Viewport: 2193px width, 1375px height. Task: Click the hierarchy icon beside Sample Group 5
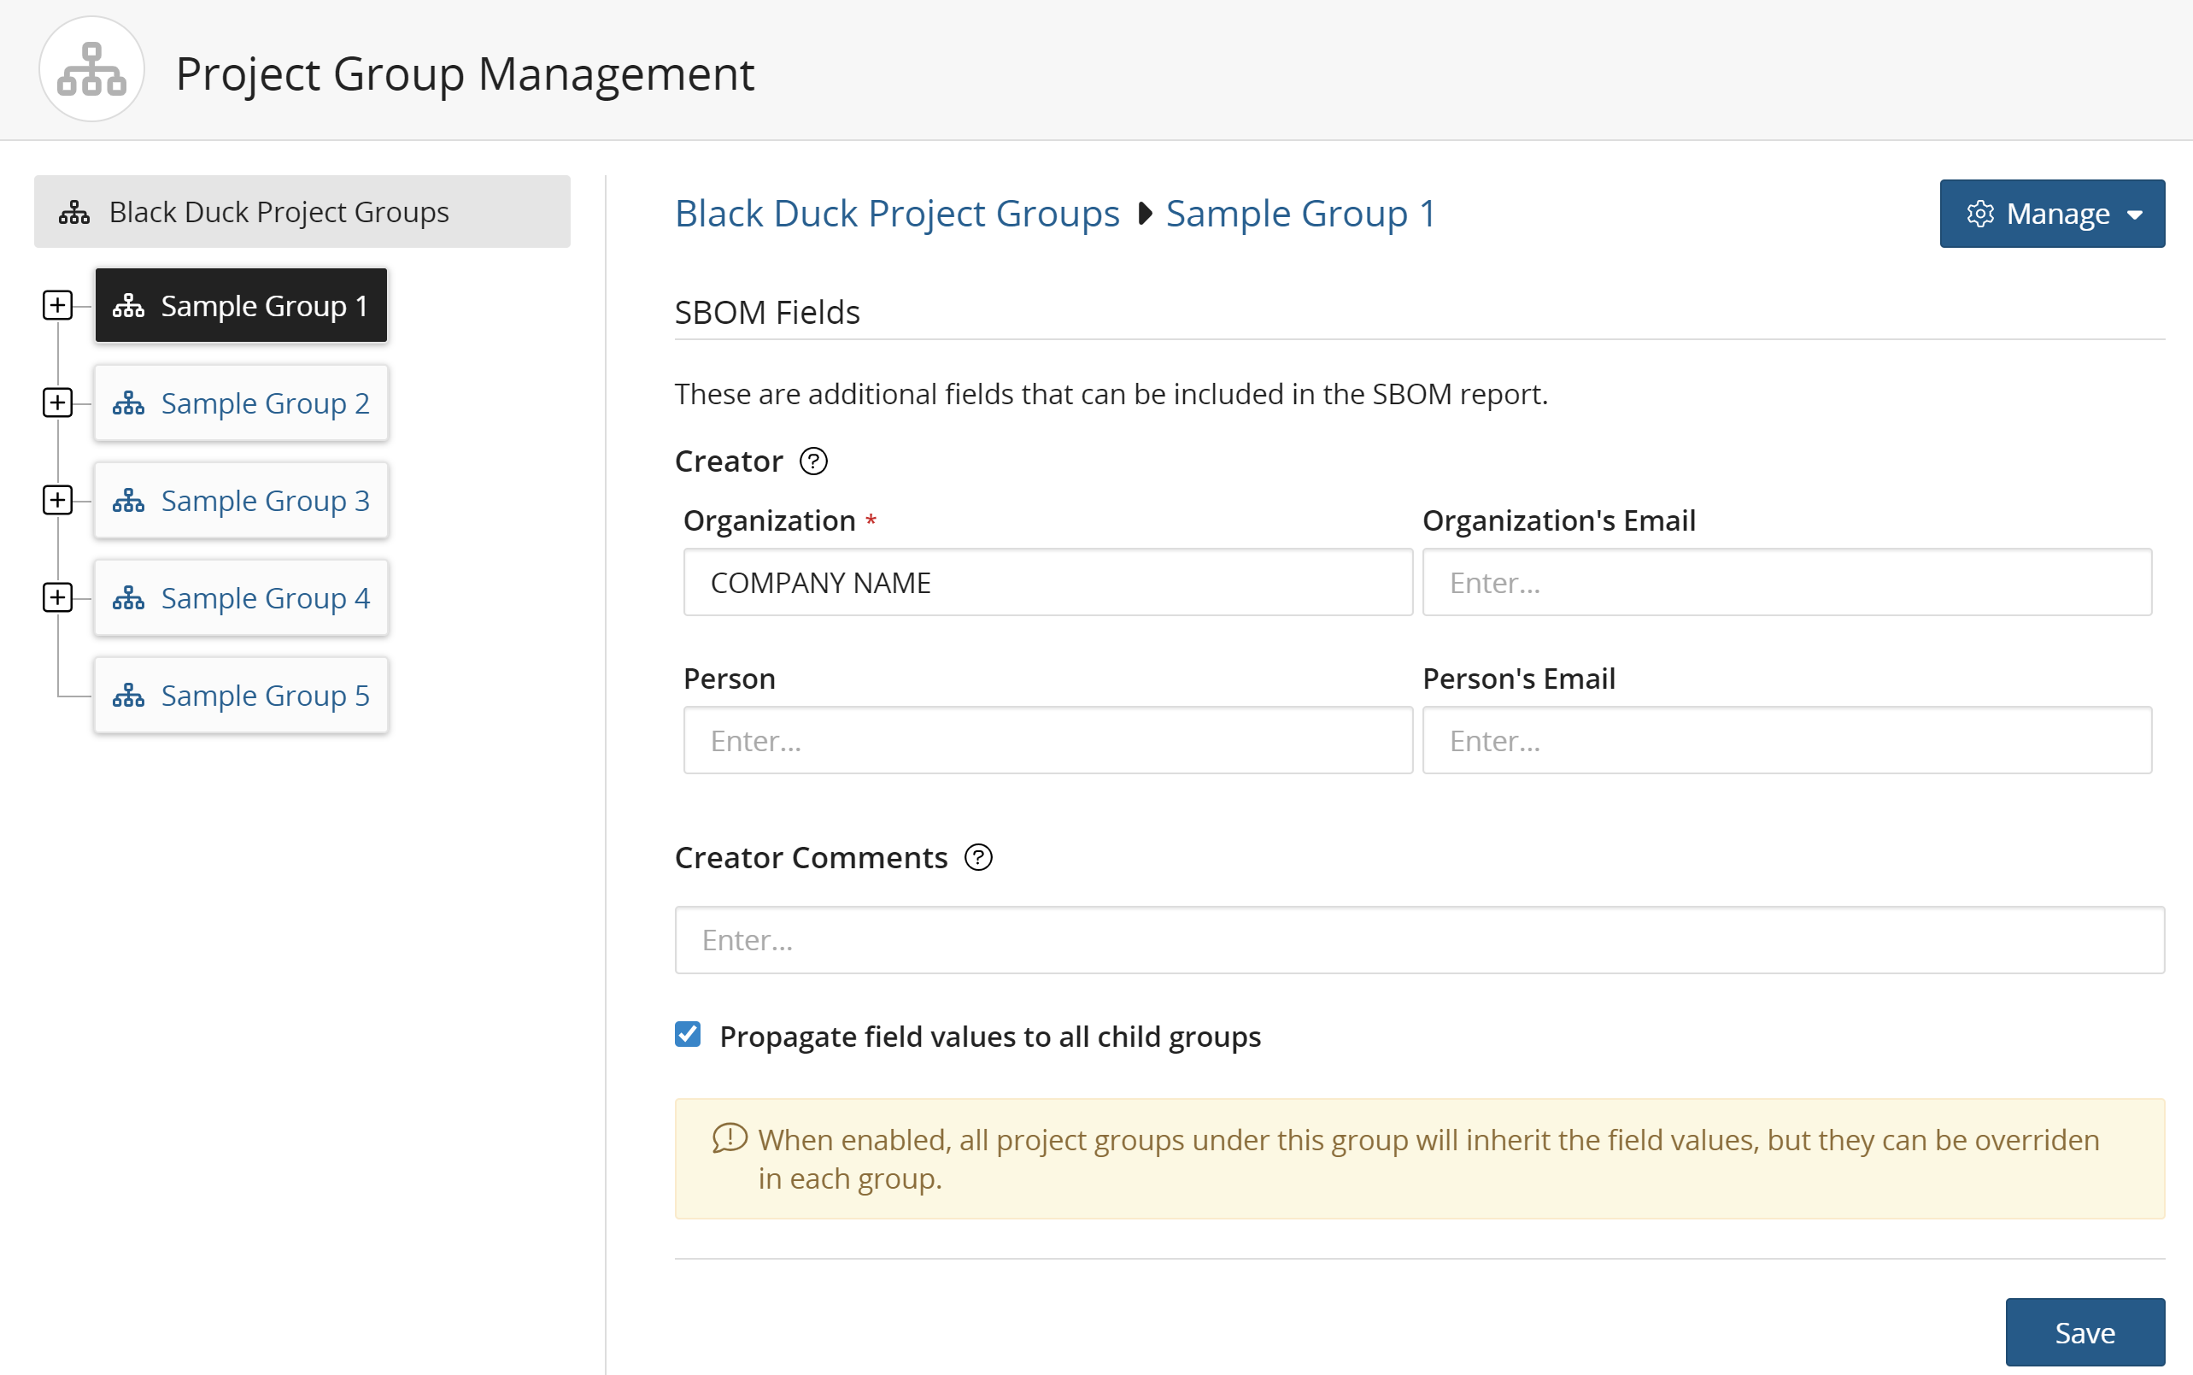128,696
